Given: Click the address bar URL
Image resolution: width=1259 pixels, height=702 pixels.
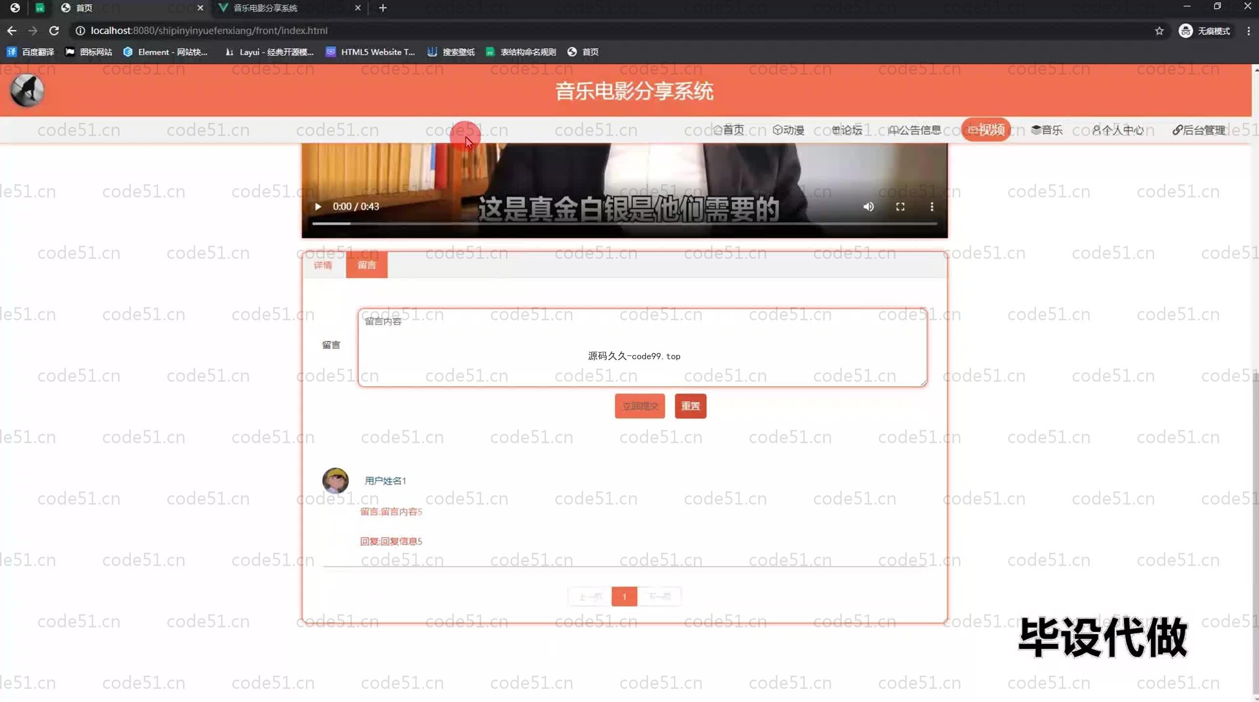Looking at the screenshot, I should click(x=209, y=31).
